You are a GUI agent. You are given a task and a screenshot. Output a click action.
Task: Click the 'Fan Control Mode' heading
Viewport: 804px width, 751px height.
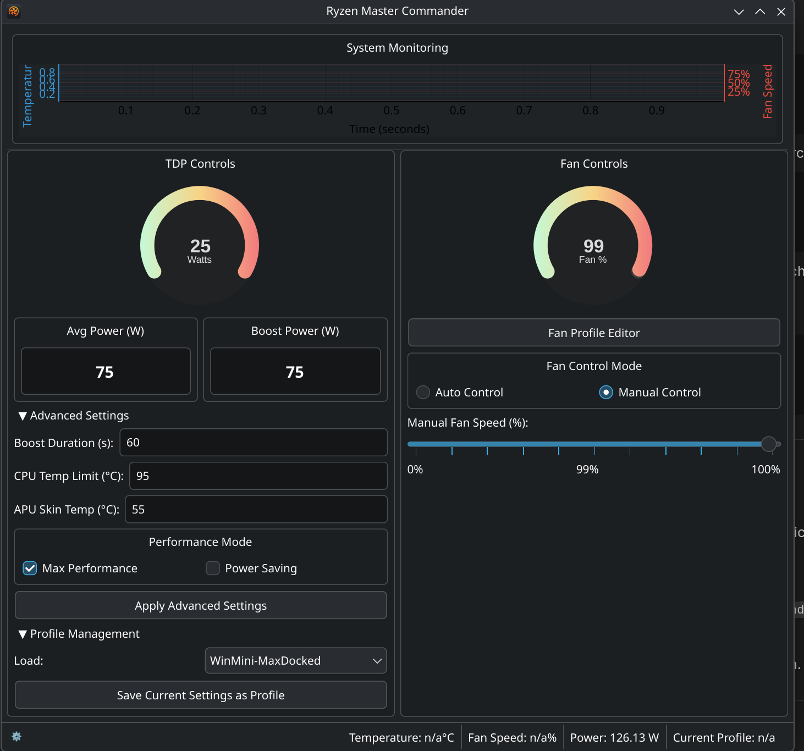pyautogui.click(x=594, y=366)
